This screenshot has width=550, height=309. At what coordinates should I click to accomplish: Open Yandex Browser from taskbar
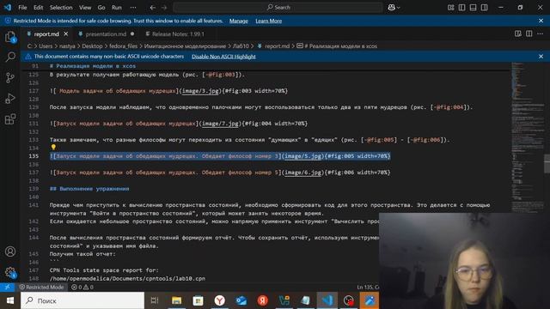(x=220, y=300)
